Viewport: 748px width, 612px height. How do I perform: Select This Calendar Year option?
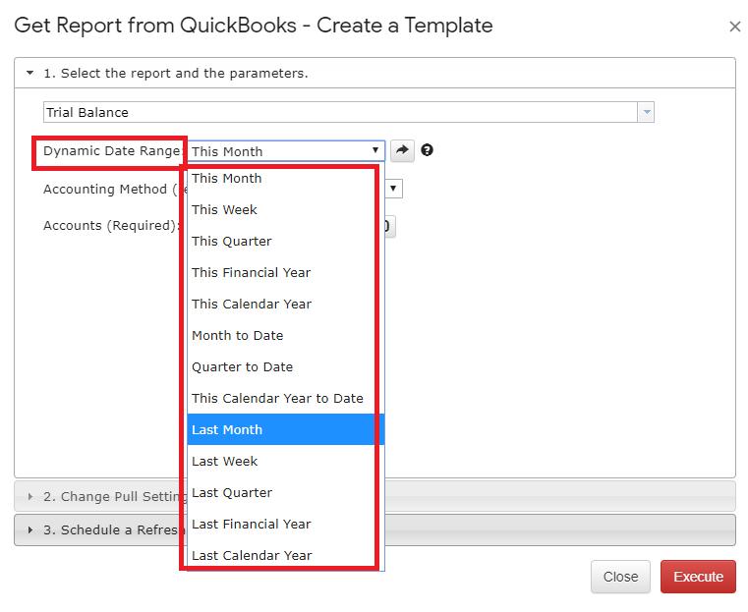tap(286, 305)
